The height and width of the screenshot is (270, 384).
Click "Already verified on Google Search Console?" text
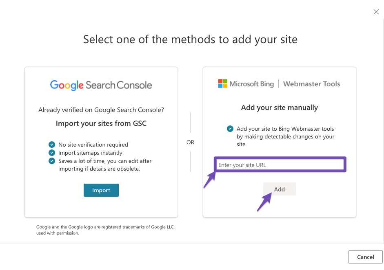point(101,110)
